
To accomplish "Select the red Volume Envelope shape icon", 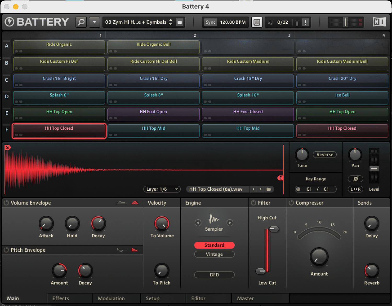I will point(135,203).
